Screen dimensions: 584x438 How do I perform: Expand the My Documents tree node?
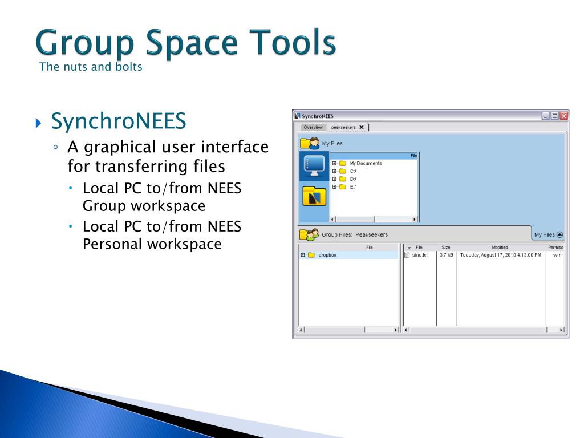[x=334, y=163]
